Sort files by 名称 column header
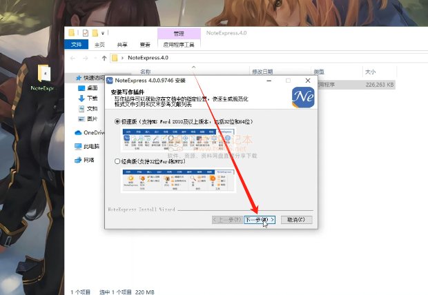This screenshot has width=428, height=295. [x=145, y=72]
